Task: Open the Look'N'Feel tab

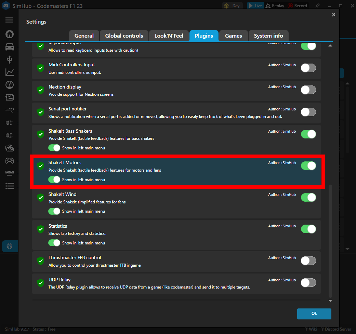Action: pyautogui.click(x=169, y=36)
